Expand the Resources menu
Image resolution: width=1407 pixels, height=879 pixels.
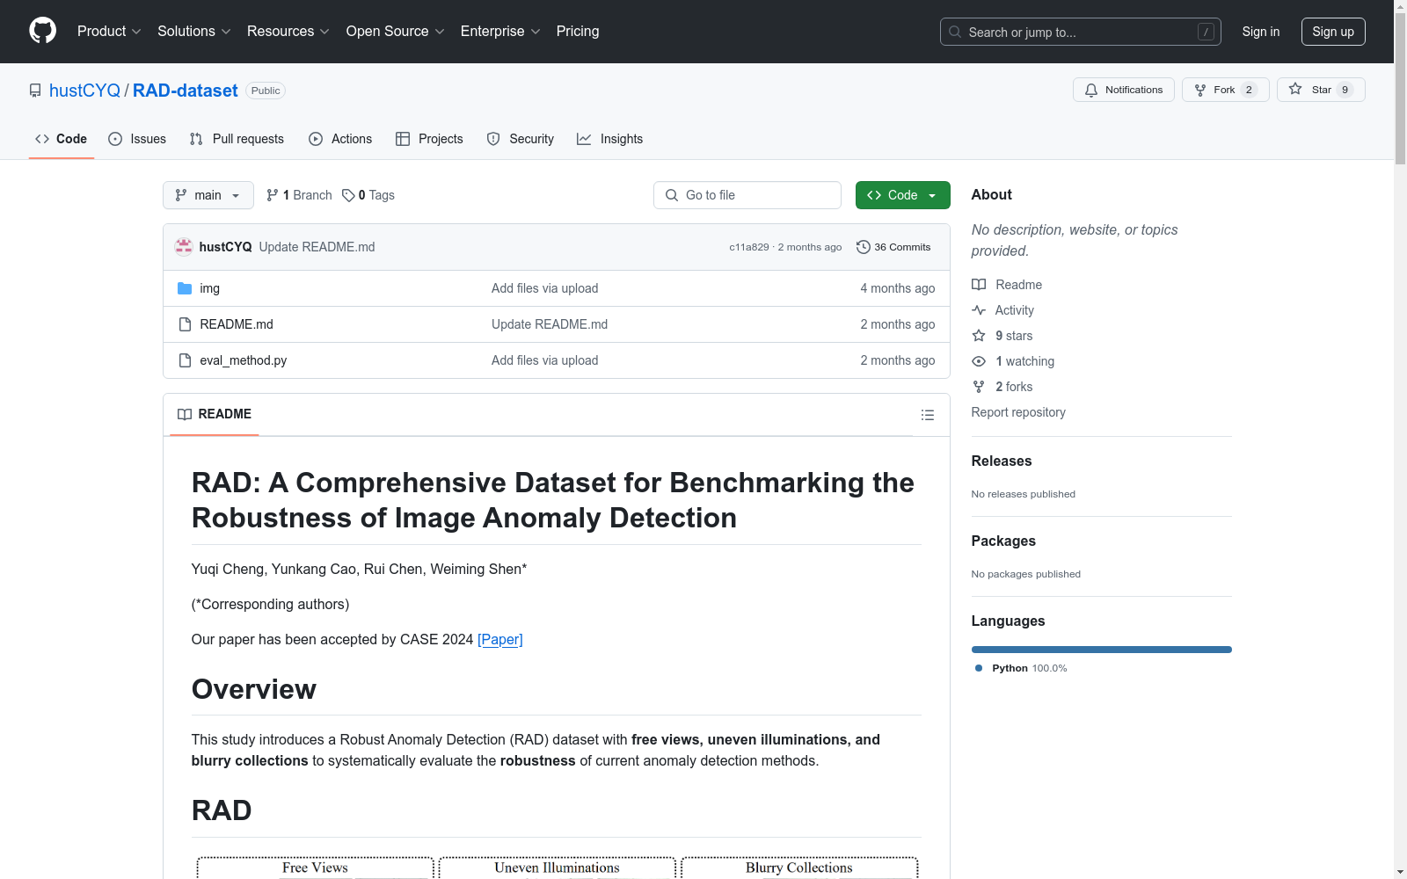(x=288, y=31)
